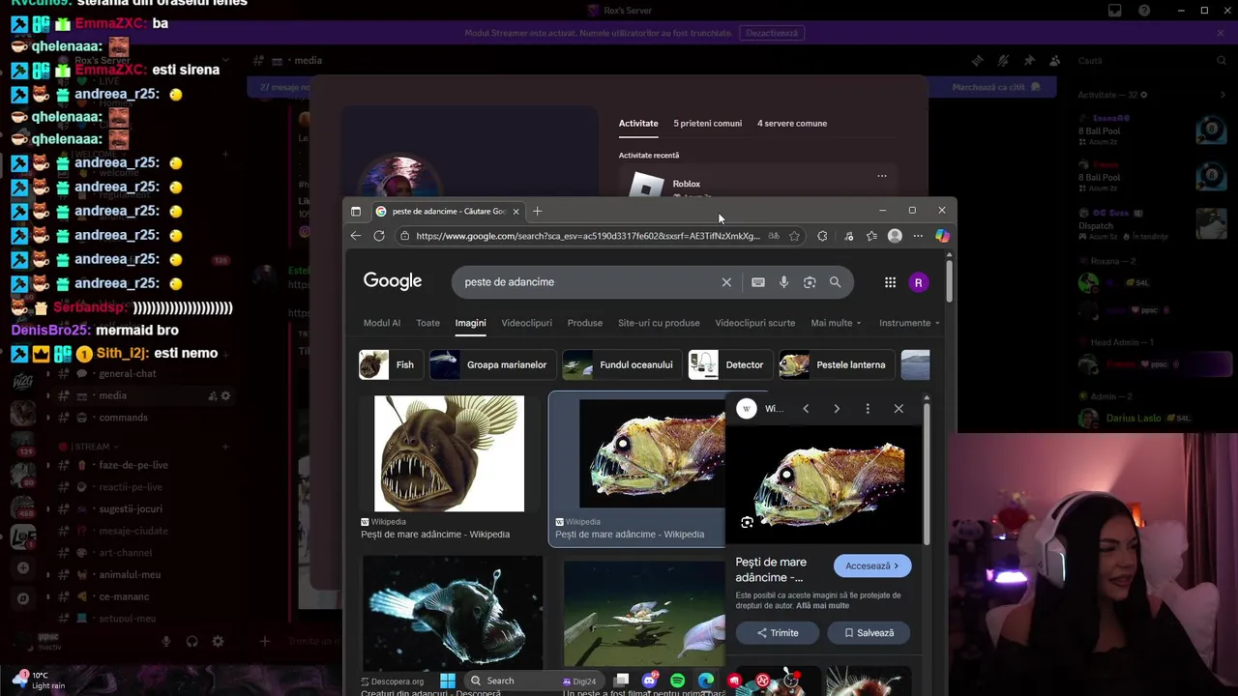Open Google on-screen keyboard input tool
This screenshot has height=696, width=1238.
point(758,282)
